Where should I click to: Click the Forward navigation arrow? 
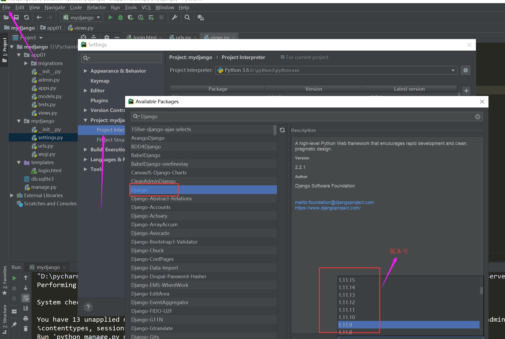[x=50, y=18]
